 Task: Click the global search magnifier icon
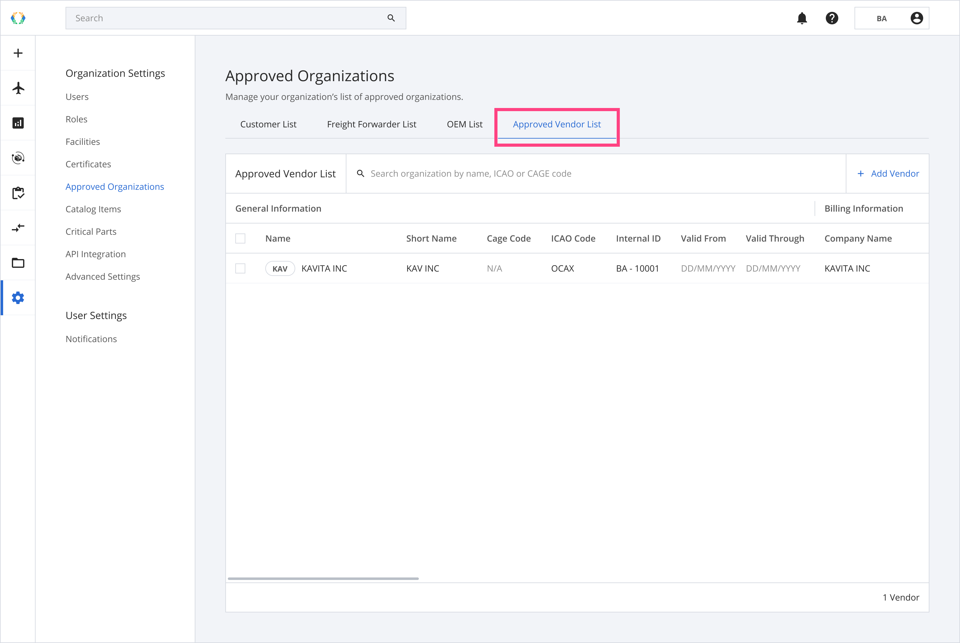pos(391,18)
